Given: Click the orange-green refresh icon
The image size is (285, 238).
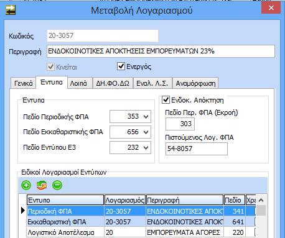Looking at the screenshot, I should click(x=42, y=185).
